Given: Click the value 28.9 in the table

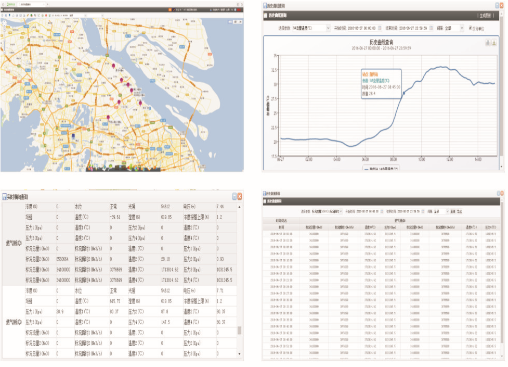Looking at the screenshot, I should tap(60, 311).
